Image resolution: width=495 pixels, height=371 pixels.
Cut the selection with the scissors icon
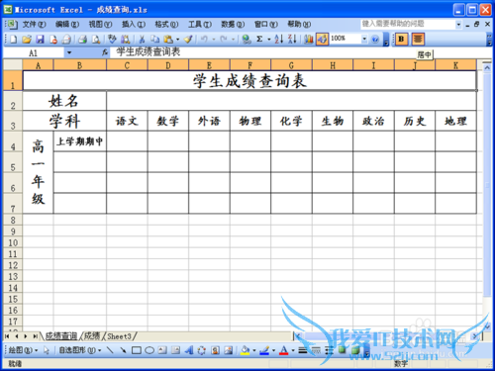click(142, 40)
